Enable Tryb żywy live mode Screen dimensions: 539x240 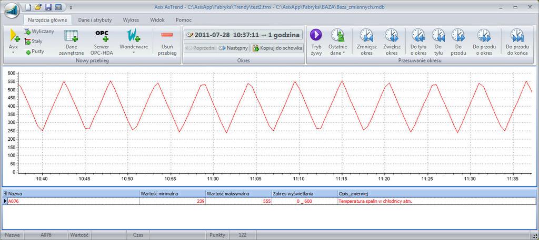point(316,42)
